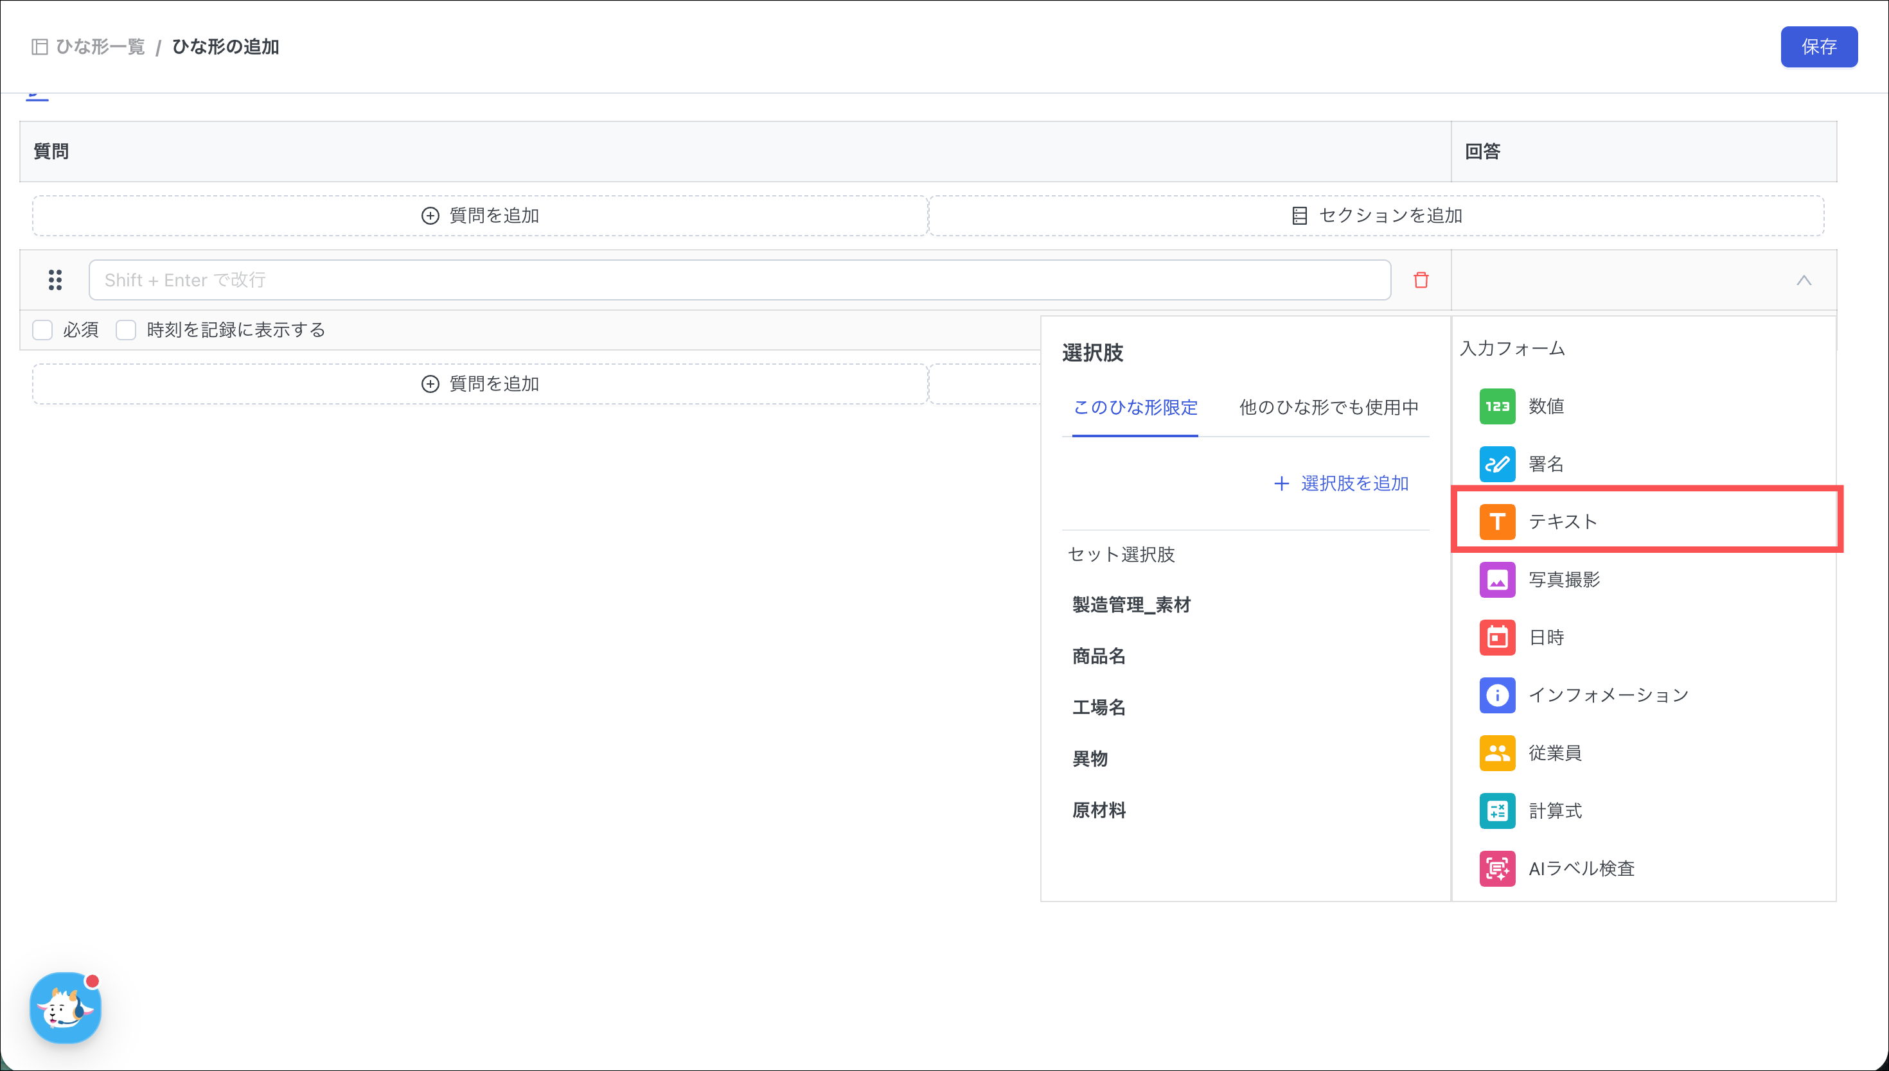1889x1071 pixels.
Task: Select the purple 写真撮影 photo icon
Action: coord(1497,580)
